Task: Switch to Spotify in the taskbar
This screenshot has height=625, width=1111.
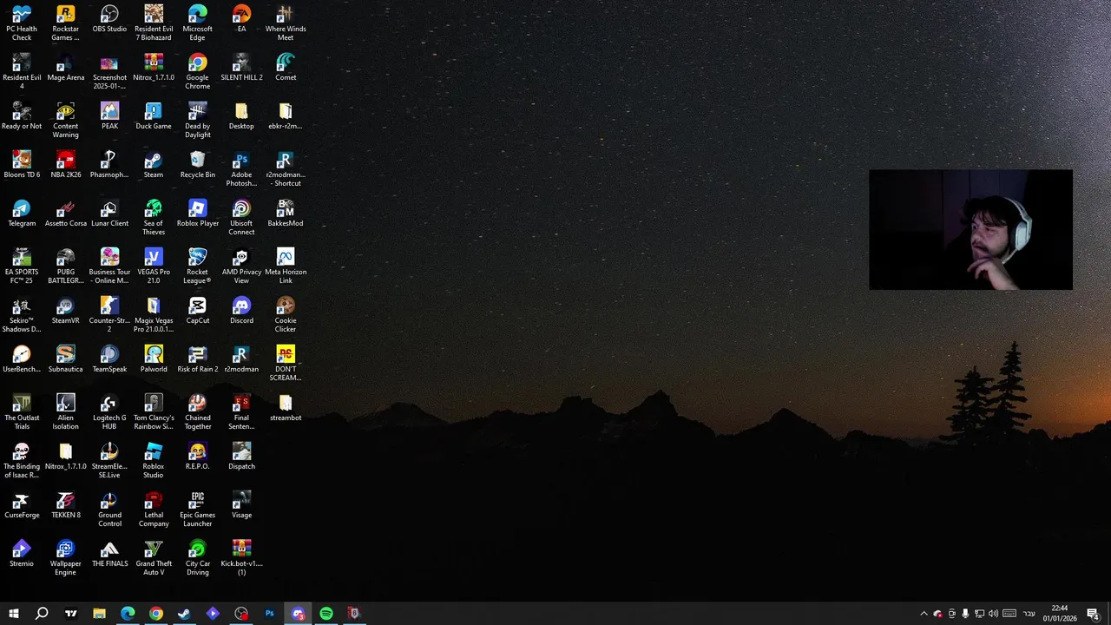Action: click(326, 614)
